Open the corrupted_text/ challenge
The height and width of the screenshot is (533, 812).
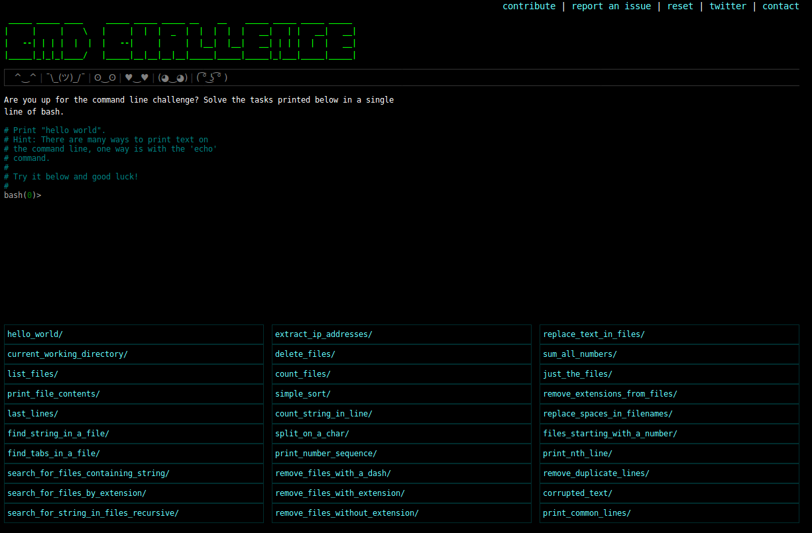(577, 493)
